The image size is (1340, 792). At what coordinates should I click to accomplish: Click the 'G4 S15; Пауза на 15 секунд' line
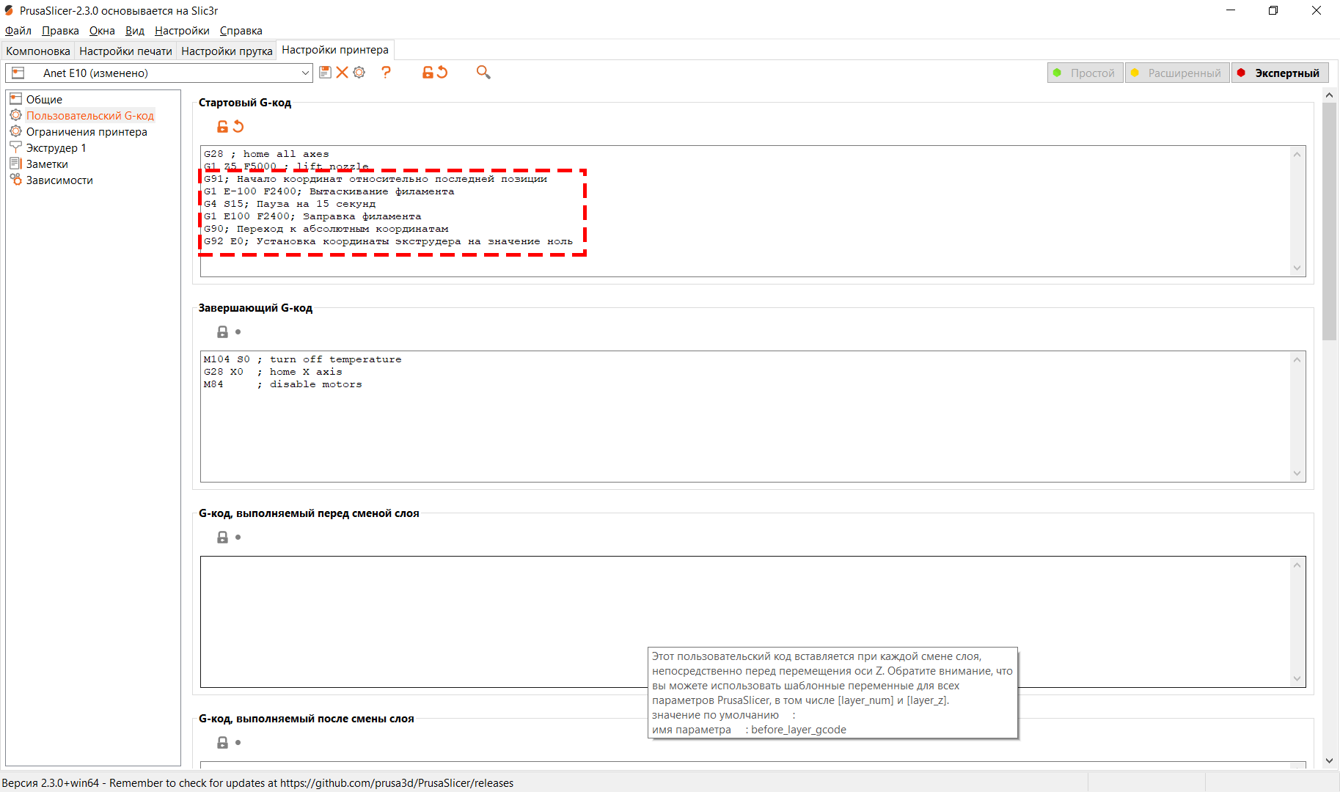pyautogui.click(x=290, y=204)
